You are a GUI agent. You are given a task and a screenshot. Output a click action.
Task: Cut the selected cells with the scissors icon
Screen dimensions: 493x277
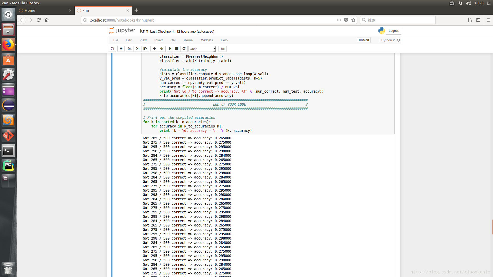point(130,49)
